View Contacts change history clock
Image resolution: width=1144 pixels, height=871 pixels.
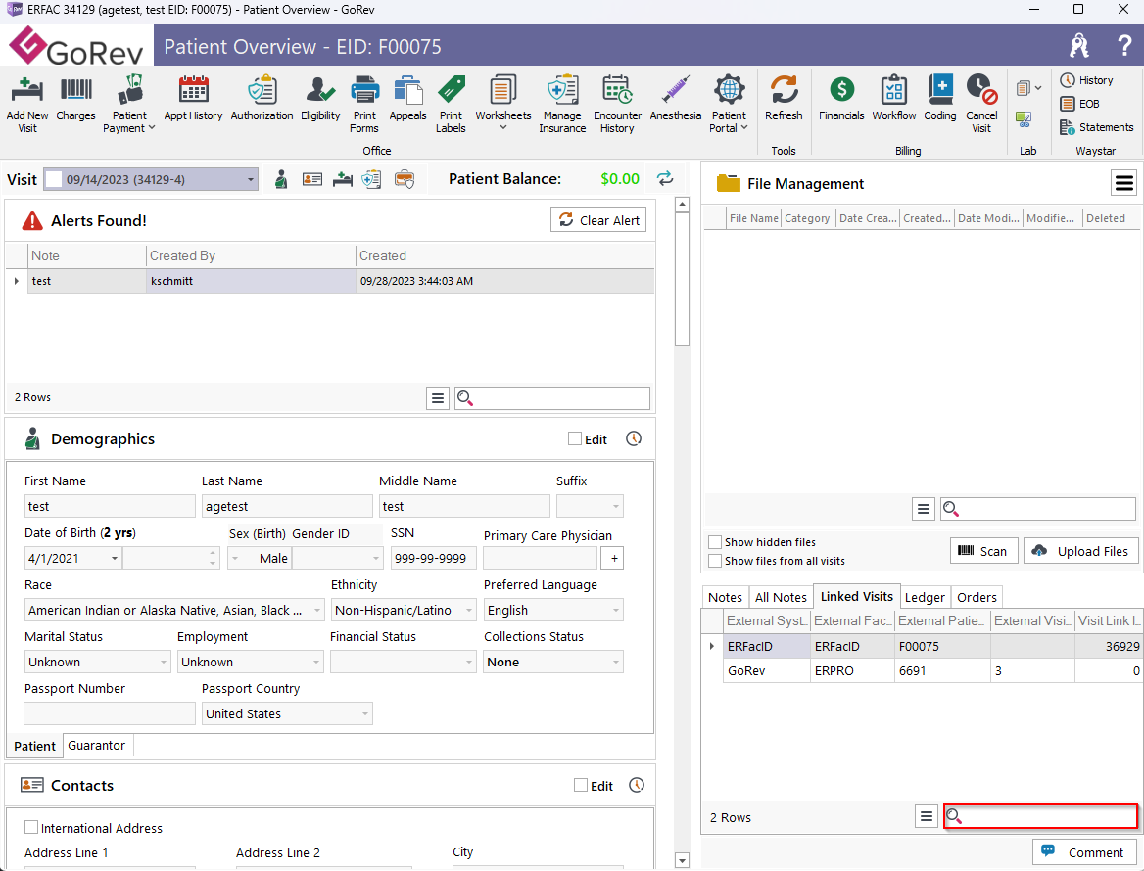(x=637, y=785)
